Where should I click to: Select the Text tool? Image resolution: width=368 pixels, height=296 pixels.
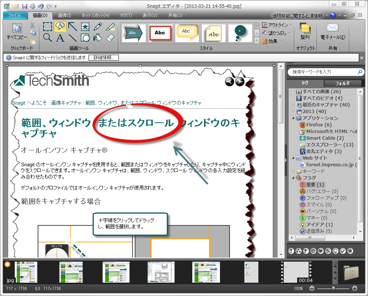(60, 38)
